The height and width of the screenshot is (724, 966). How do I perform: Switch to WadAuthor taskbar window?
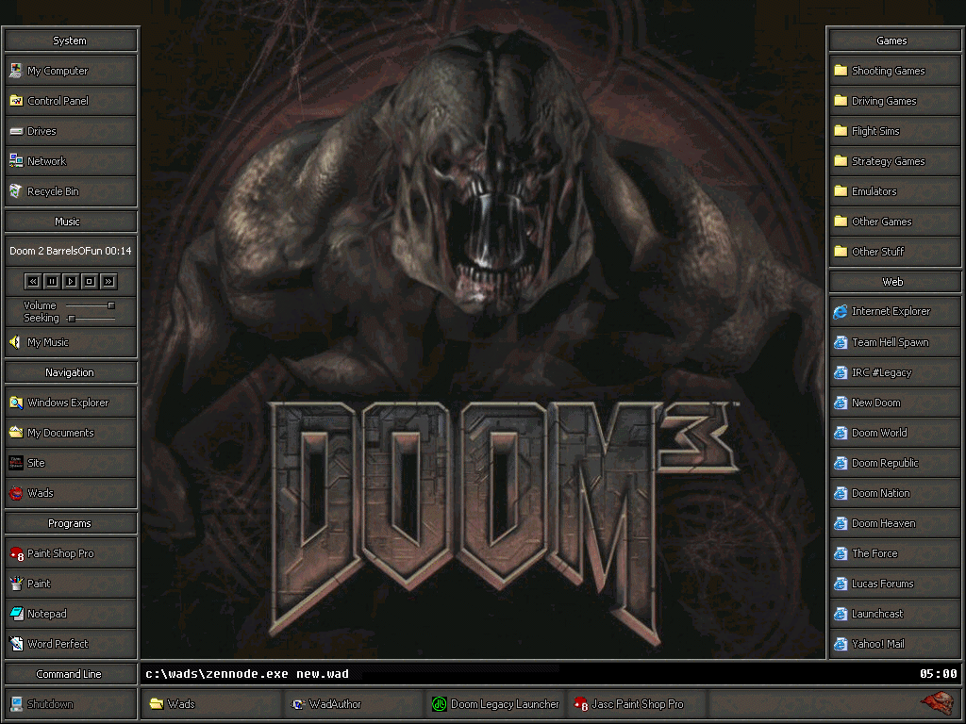pos(354,704)
